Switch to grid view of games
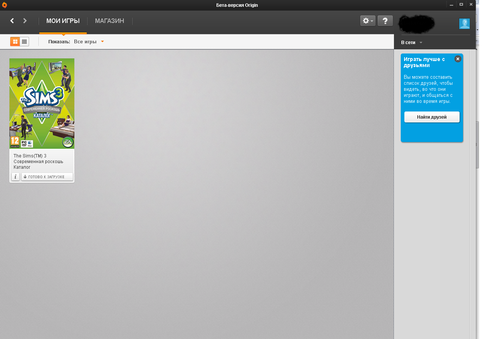Screen dimensions: 483x339 (15, 42)
